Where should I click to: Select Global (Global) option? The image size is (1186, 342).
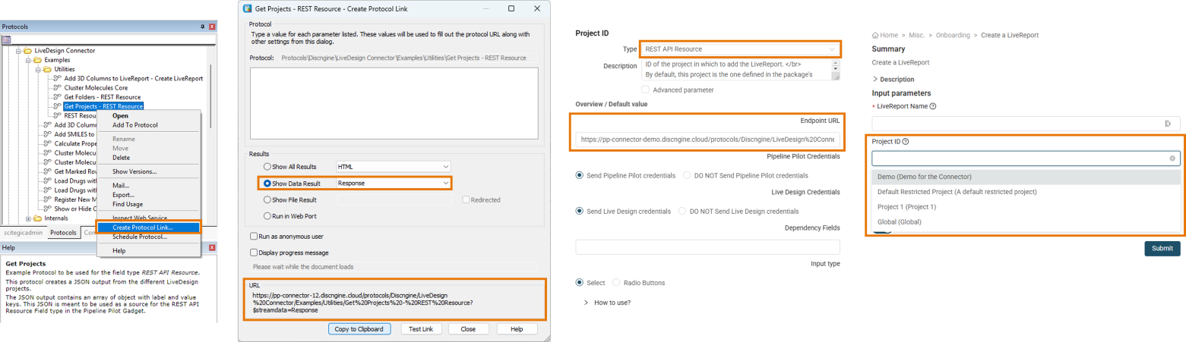coord(1026,221)
